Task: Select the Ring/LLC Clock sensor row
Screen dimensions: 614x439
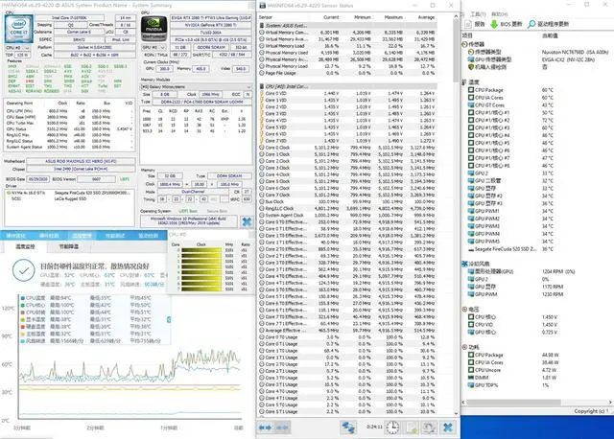Action: click(x=347, y=209)
